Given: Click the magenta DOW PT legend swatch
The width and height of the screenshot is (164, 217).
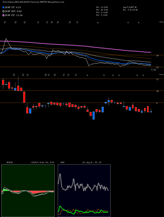Looking at the screenshot, I should pyautogui.click(x=4, y=15).
